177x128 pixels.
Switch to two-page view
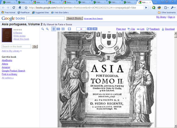[58, 29]
